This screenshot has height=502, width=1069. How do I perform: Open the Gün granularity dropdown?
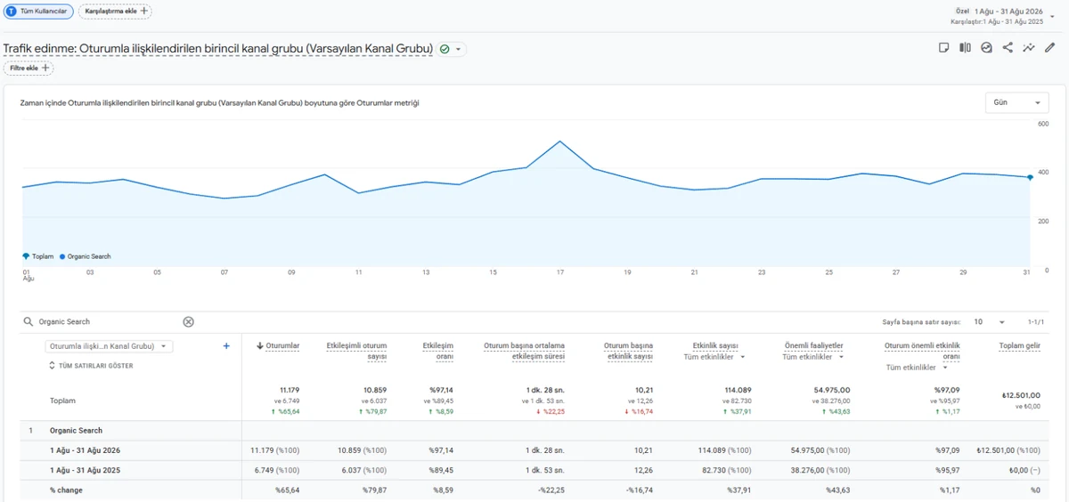click(1017, 103)
